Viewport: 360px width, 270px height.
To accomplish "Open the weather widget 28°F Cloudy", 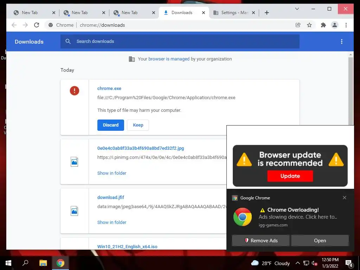I will coord(270,263).
